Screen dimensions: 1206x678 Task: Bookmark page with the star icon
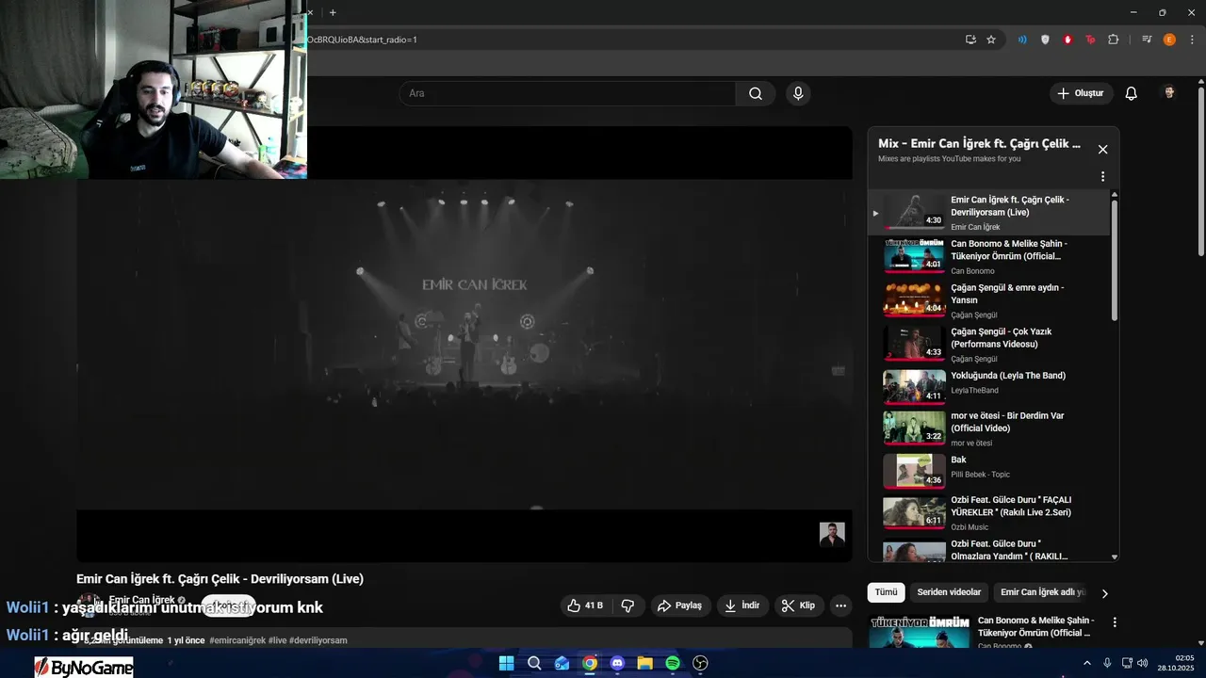(x=991, y=40)
